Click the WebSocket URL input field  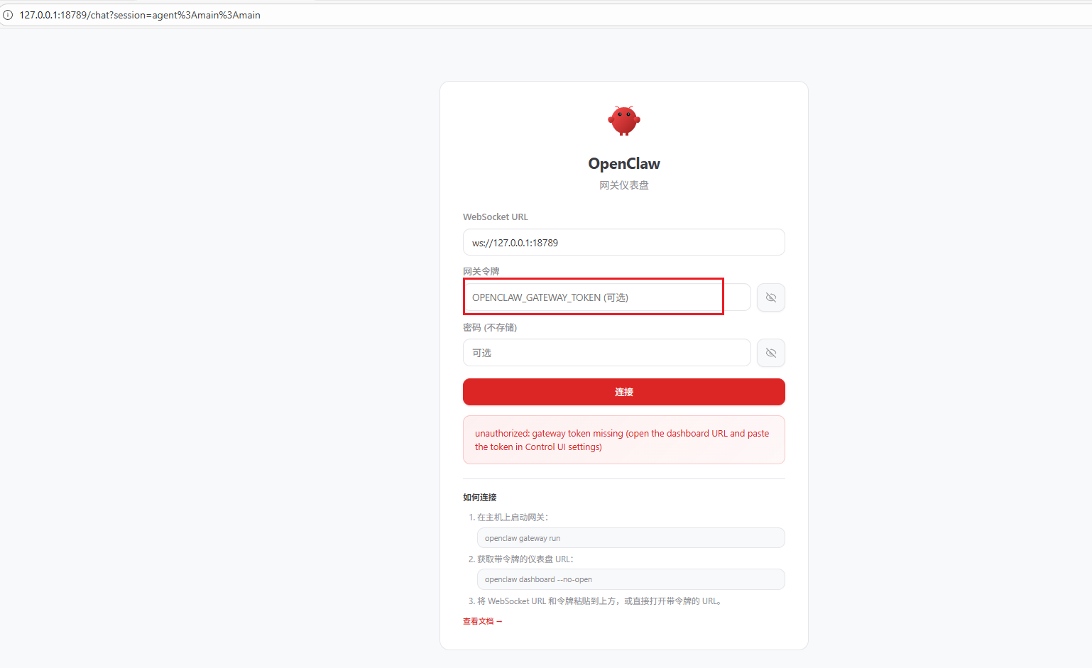pyautogui.click(x=624, y=242)
